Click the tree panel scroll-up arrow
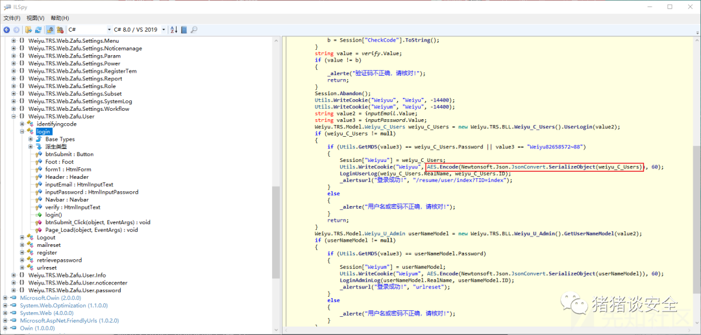The width and height of the screenshot is (701, 335). click(x=276, y=40)
